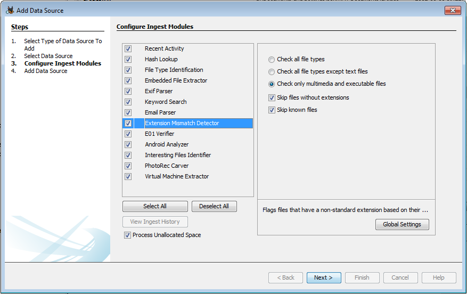The image size is (467, 294).
Task: Select the Virtual Machine Extractor module
Action: tap(177, 177)
